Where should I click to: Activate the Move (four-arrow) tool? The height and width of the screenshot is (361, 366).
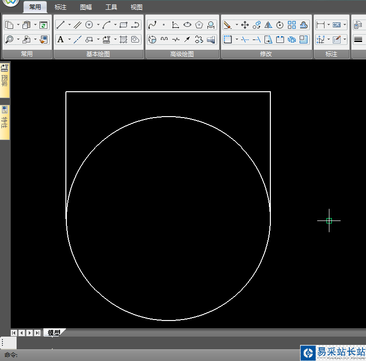pyautogui.click(x=245, y=25)
